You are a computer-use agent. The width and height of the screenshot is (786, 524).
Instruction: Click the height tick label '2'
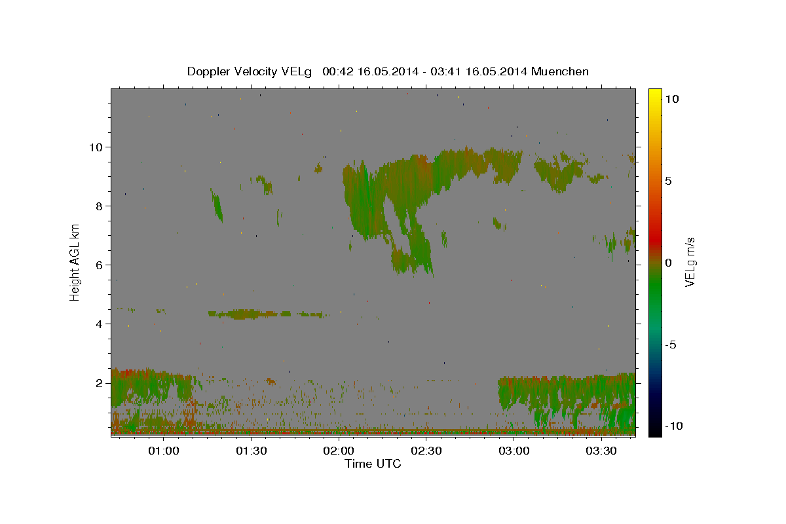(100, 383)
